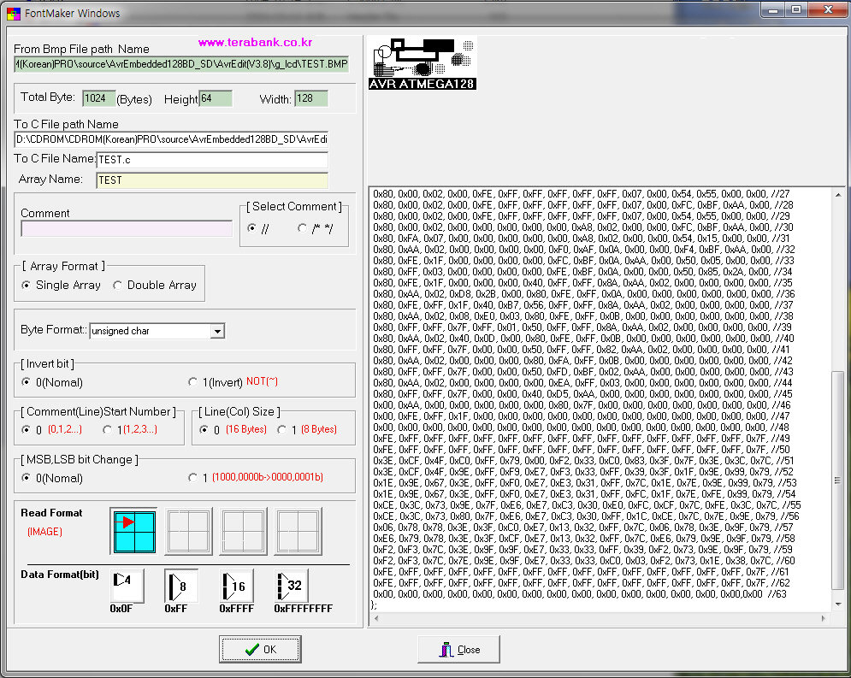
Task: Set Line(Col) Size to 8 Bytes
Action: 283,430
